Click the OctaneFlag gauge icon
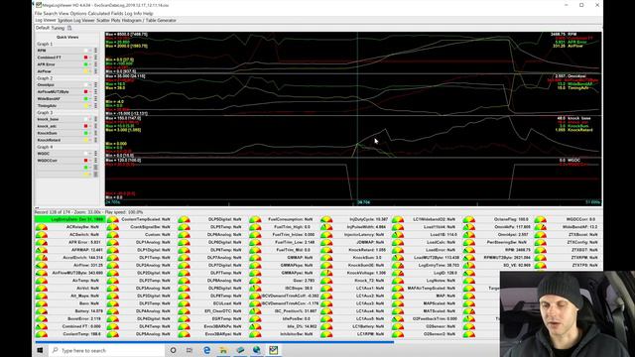This screenshot has width=635, height=357. [469, 219]
